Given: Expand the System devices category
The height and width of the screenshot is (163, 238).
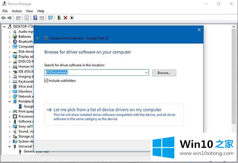Looking at the screenshot, I should tap(10, 141).
